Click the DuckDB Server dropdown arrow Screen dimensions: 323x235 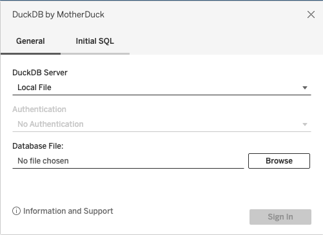point(305,88)
